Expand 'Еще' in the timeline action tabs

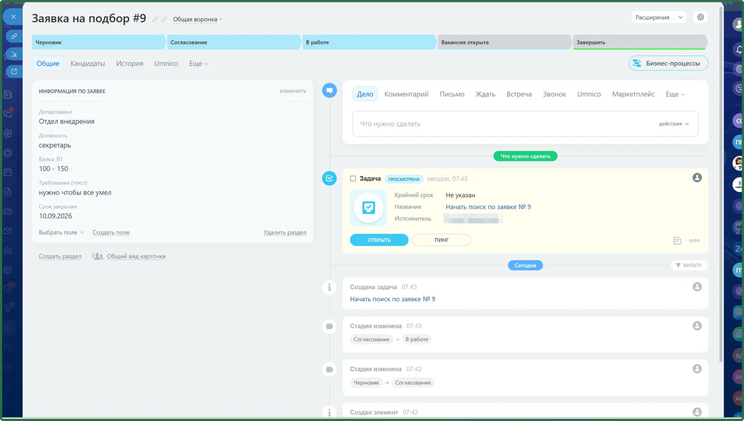click(x=675, y=94)
